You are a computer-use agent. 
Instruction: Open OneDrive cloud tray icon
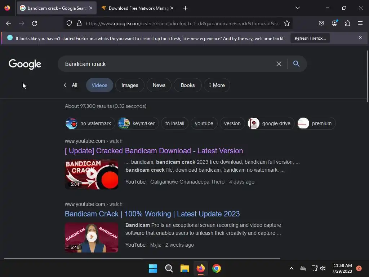coord(303,268)
